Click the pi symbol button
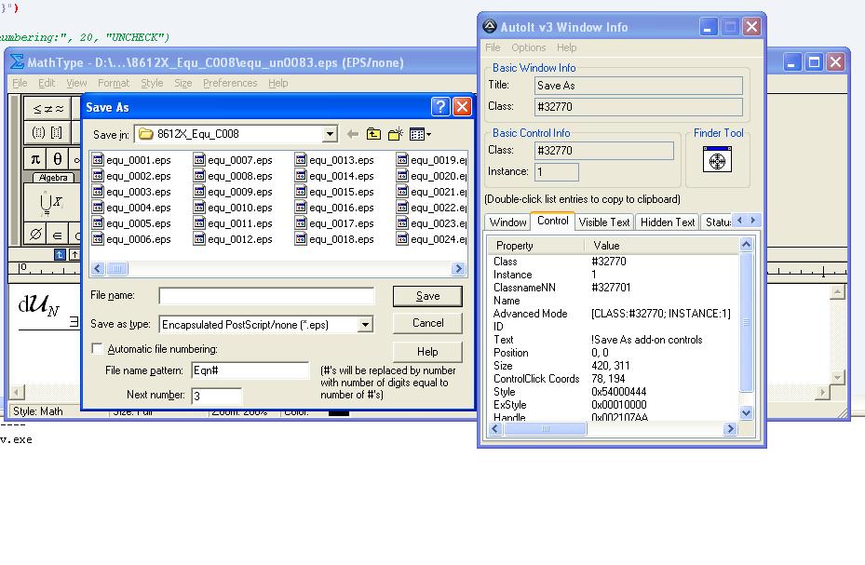 (x=35, y=158)
